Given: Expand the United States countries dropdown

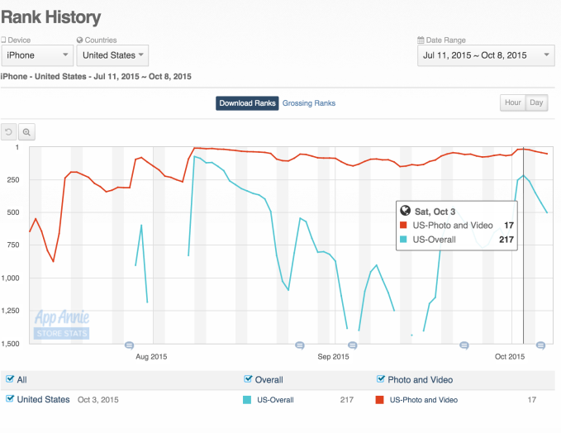Looking at the screenshot, I should pos(112,55).
